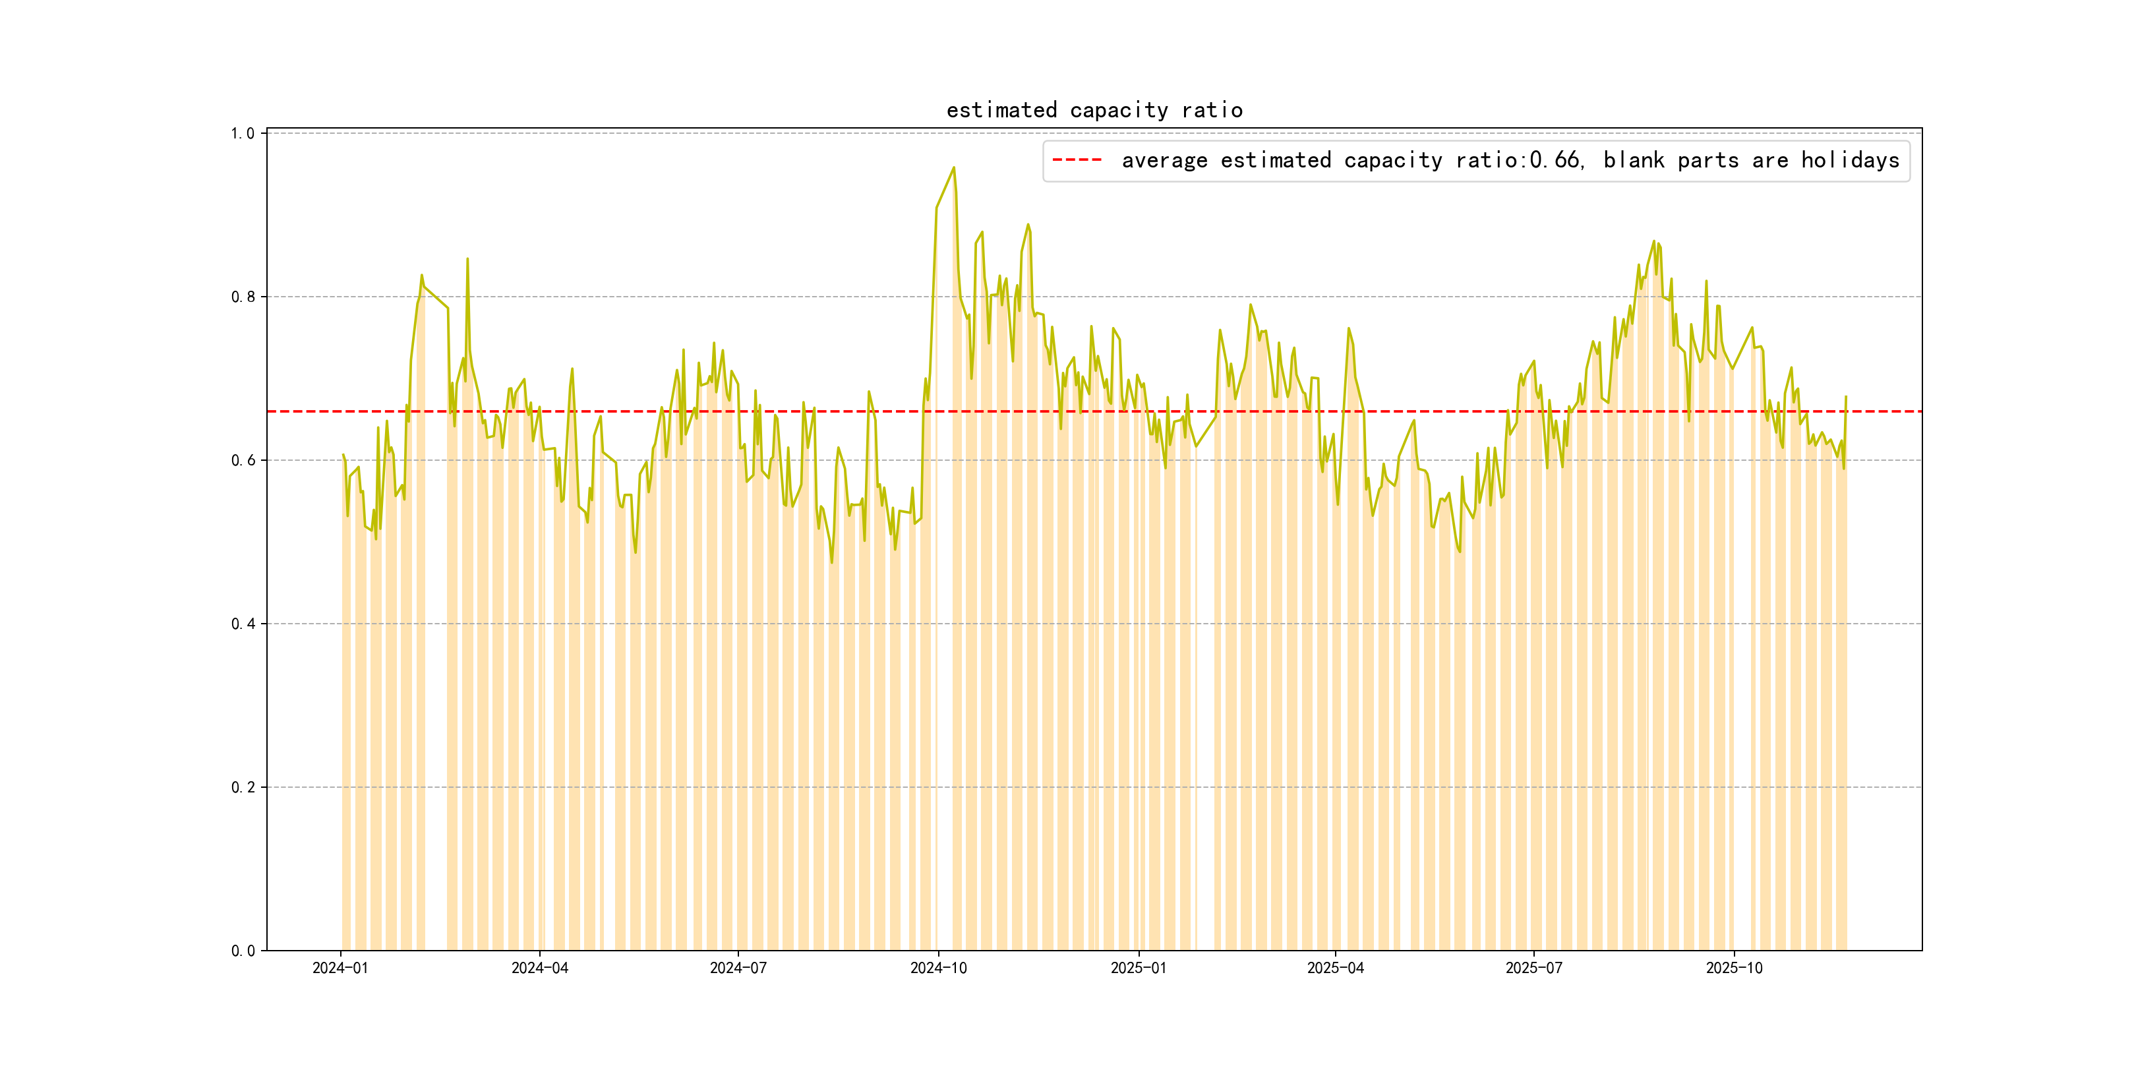Viewport: 2136px width, 1068px height.
Task: Select the 2024-07 x-axis date label
Action: (738, 968)
